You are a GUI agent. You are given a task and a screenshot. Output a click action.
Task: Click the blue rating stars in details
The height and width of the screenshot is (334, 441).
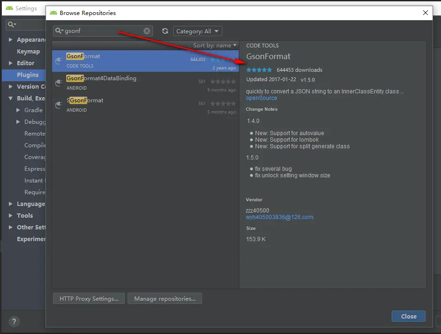pos(259,70)
